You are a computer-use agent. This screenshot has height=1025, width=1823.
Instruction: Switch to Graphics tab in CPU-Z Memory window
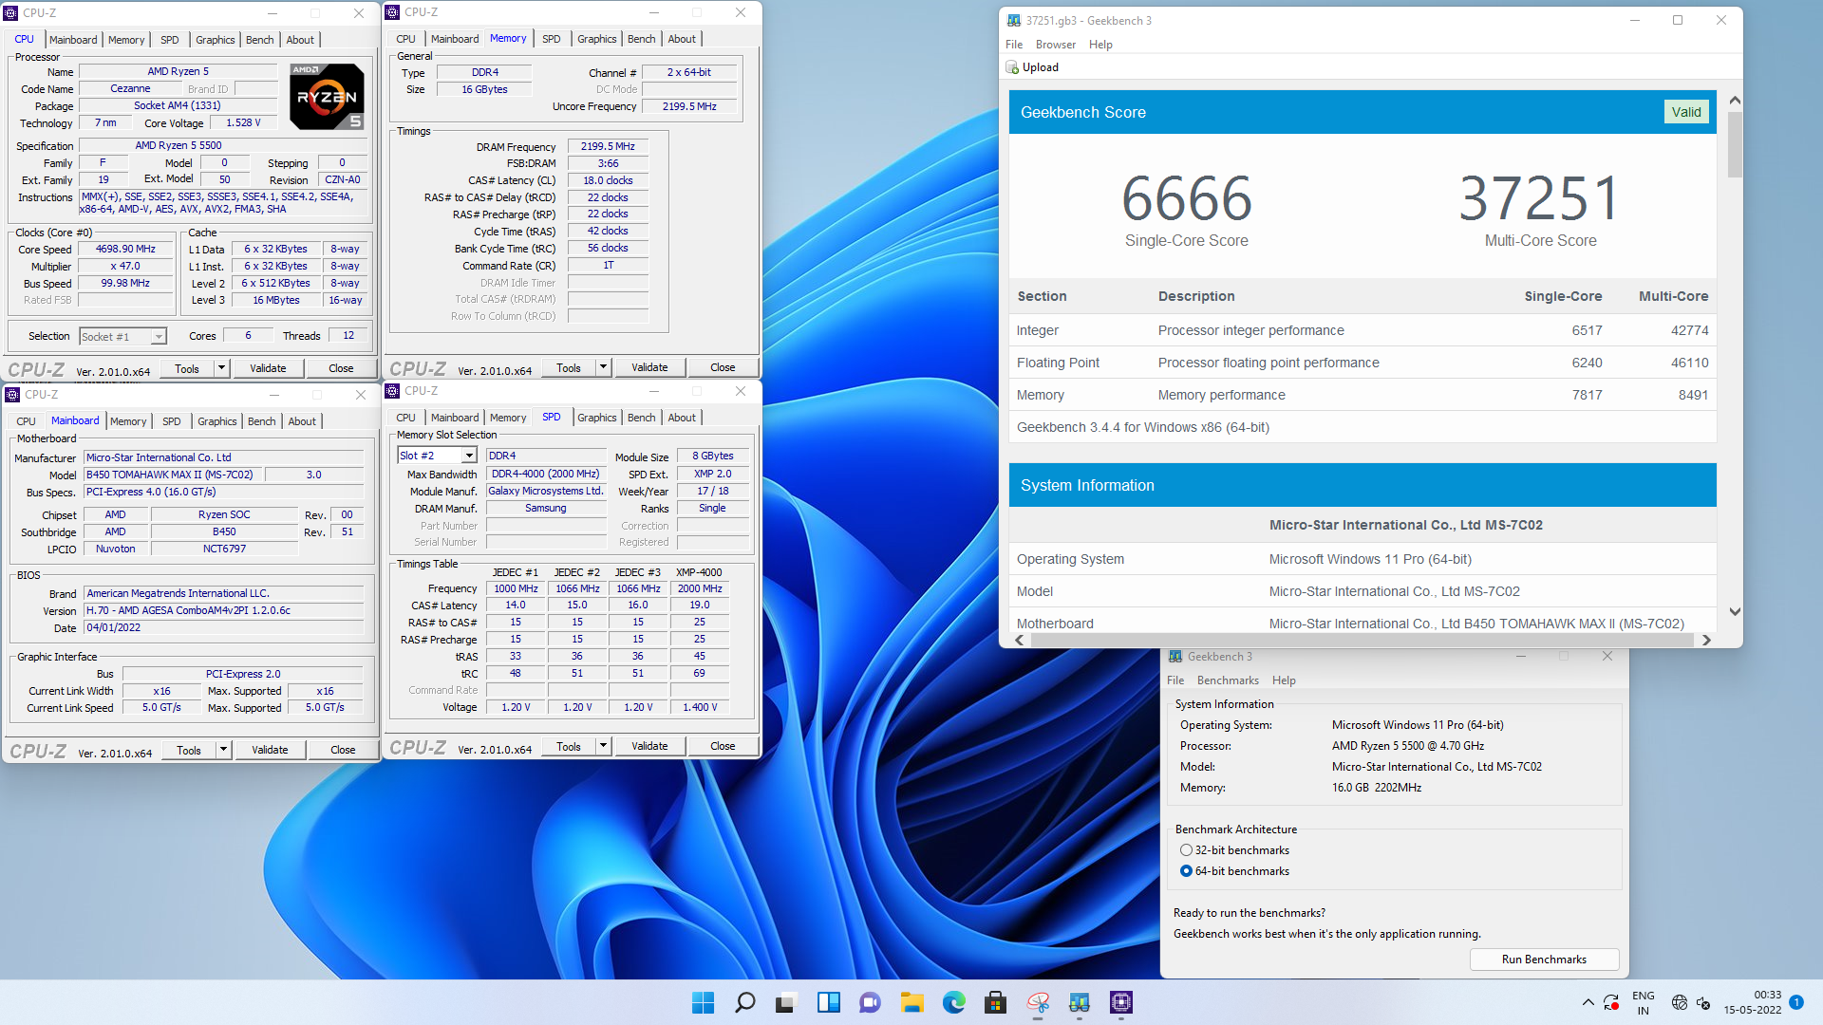tap(597, 39)
